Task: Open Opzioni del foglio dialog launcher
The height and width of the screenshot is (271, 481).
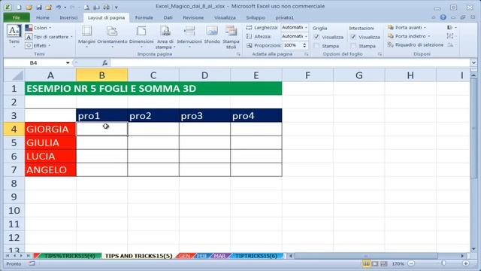Action: coord(380,54)
